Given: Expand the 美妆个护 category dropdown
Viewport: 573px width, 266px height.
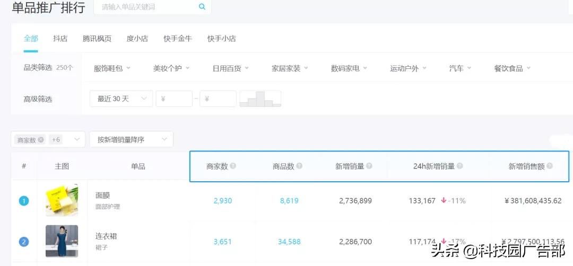Looking at the screenshot, I should (x=171, y=68).
